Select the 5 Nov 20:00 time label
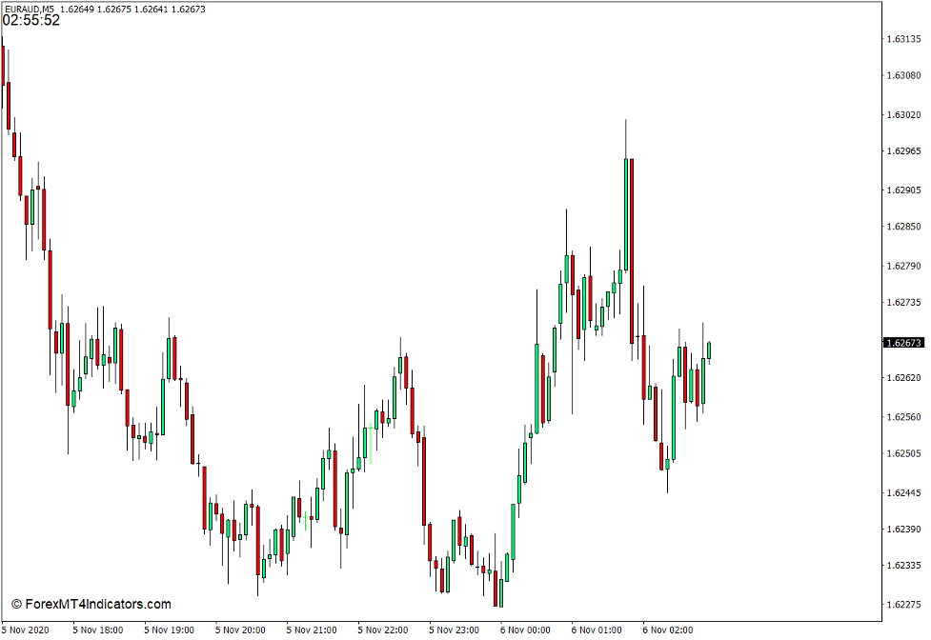The height and width of the screenshot is (640, 931). click(240, 630)
